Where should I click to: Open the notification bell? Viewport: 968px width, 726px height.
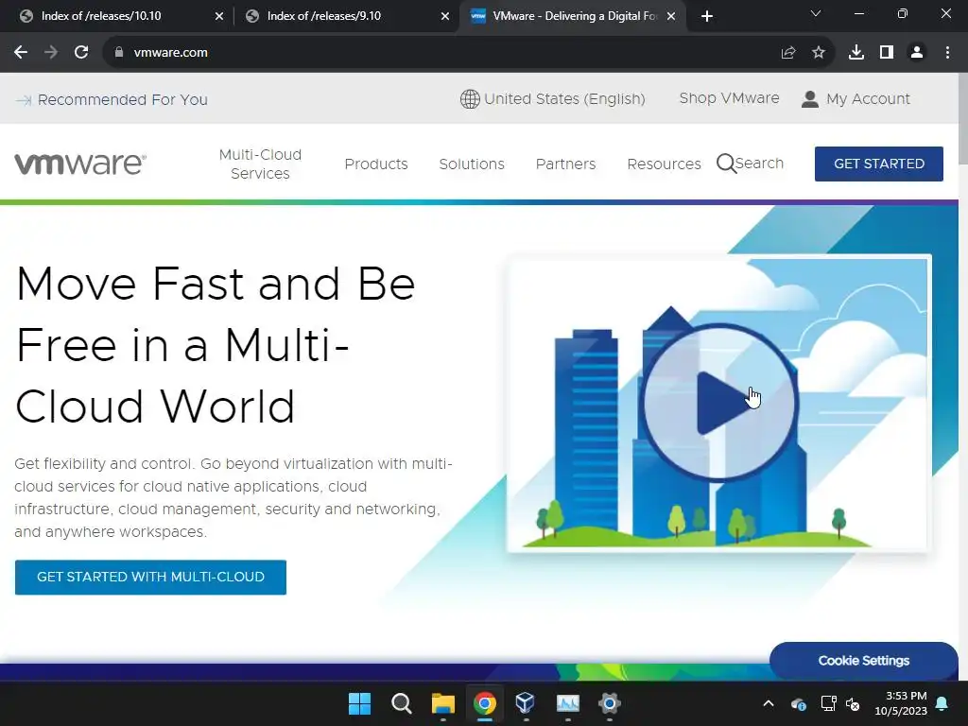(x=942, y=703)
